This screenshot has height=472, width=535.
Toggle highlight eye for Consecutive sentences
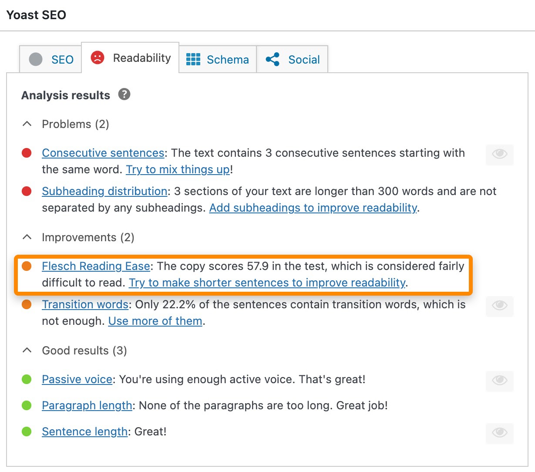(x=499, y=155)
